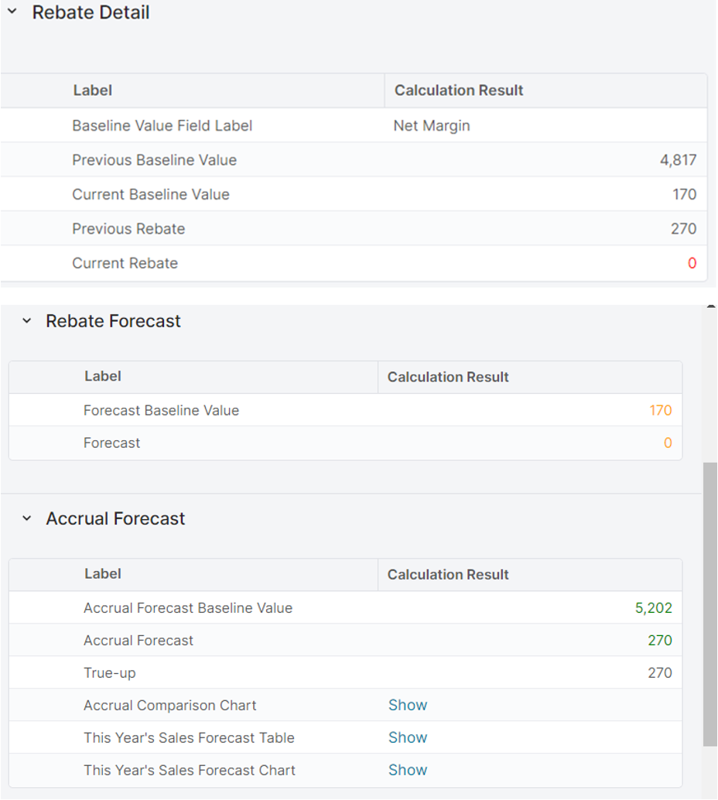Show This Year's Sales Forecast Chart
Viewport: 718px width, 800px height.
[407, 770]
